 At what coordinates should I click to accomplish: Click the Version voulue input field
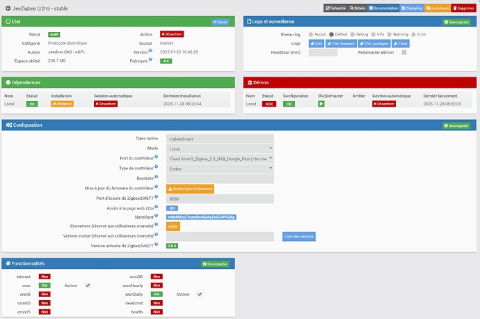coord(220,236)
